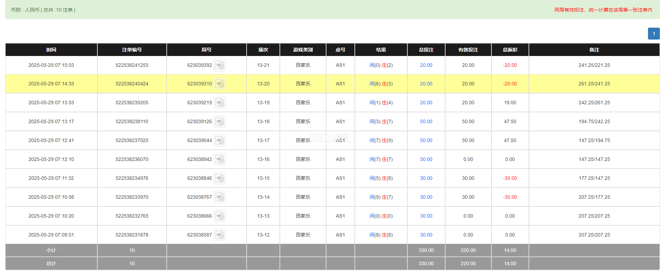Click replay icon next to round 623038846
This screenshot has width=662, height=275.
tap(220, 178)
